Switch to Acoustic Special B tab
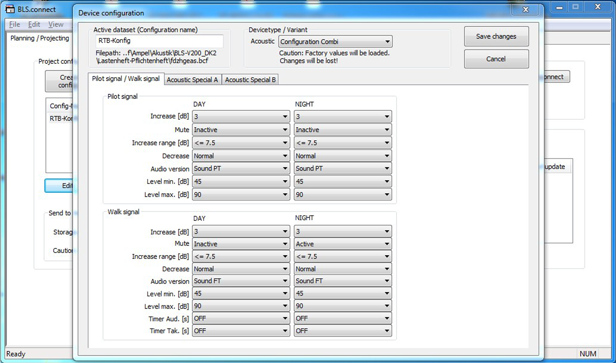Viewport: 616px width, 363px height. point(250,80)
